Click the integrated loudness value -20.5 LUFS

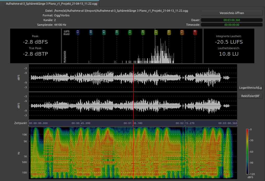click(229, 42)
